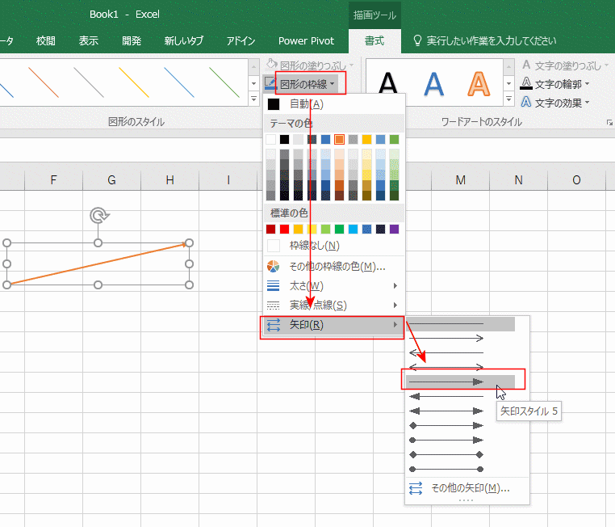The width and height of the screenshot is (615, 527).
Task: Choose the plain line with no arrowheads
Action: 458,324
